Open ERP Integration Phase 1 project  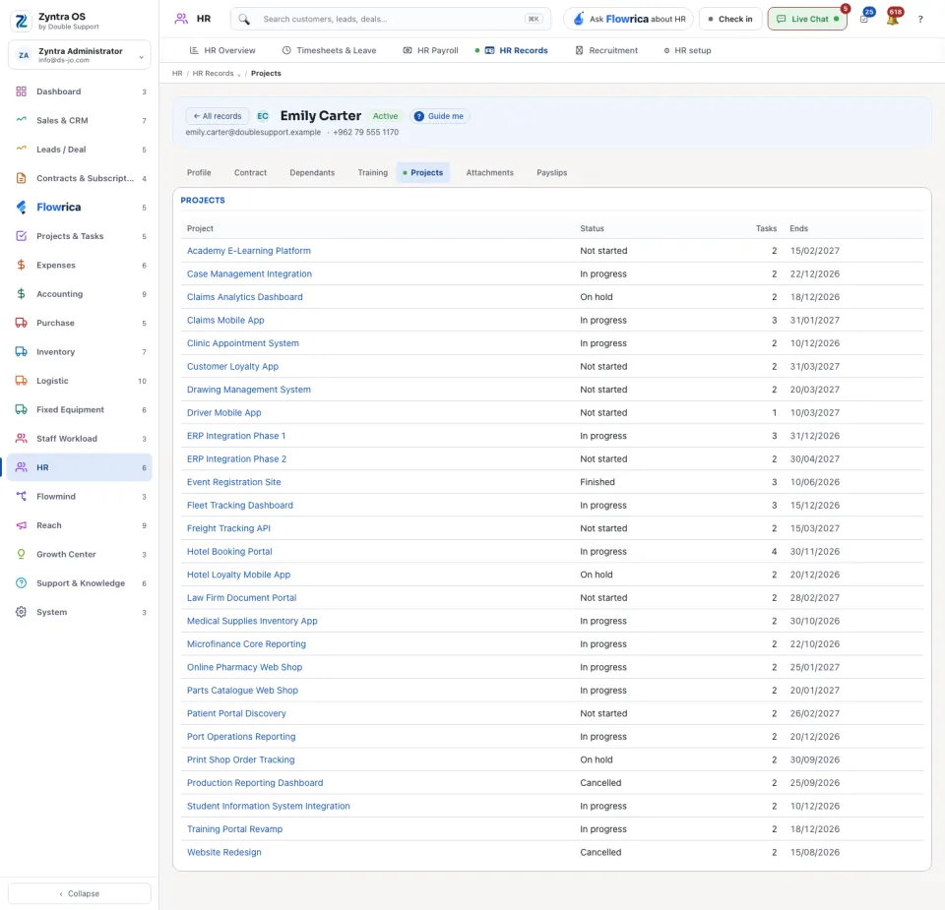tap(235, 436)
